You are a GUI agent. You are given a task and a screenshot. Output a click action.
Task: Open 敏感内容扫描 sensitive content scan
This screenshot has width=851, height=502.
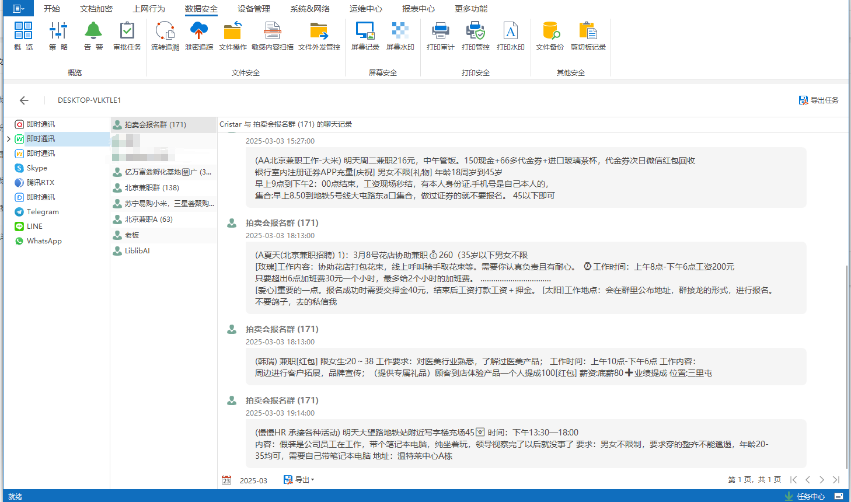272,36
